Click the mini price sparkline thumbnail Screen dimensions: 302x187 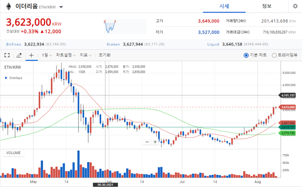tap(125, 26)
